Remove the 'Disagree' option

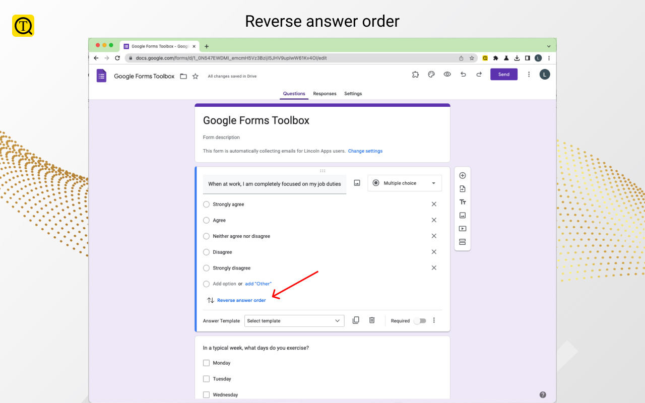434,252
